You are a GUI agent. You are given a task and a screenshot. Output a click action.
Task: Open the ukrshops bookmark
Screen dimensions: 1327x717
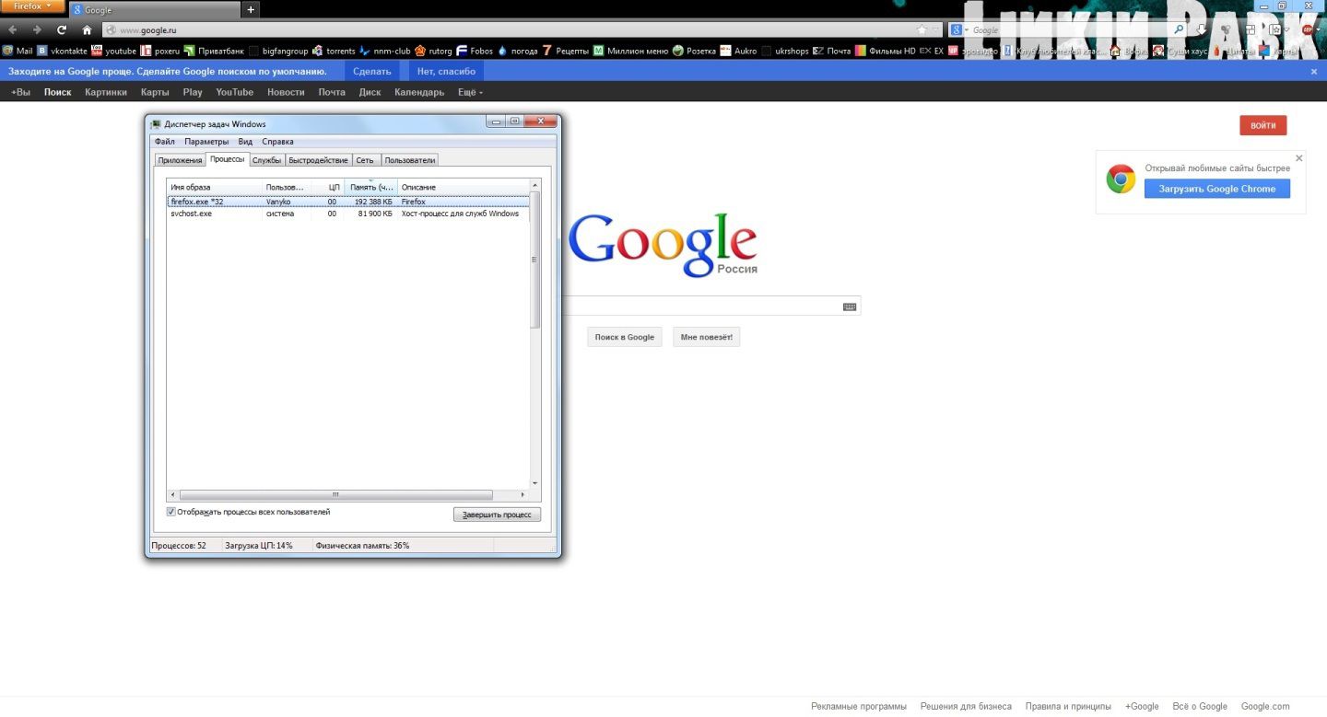(784, 51)
